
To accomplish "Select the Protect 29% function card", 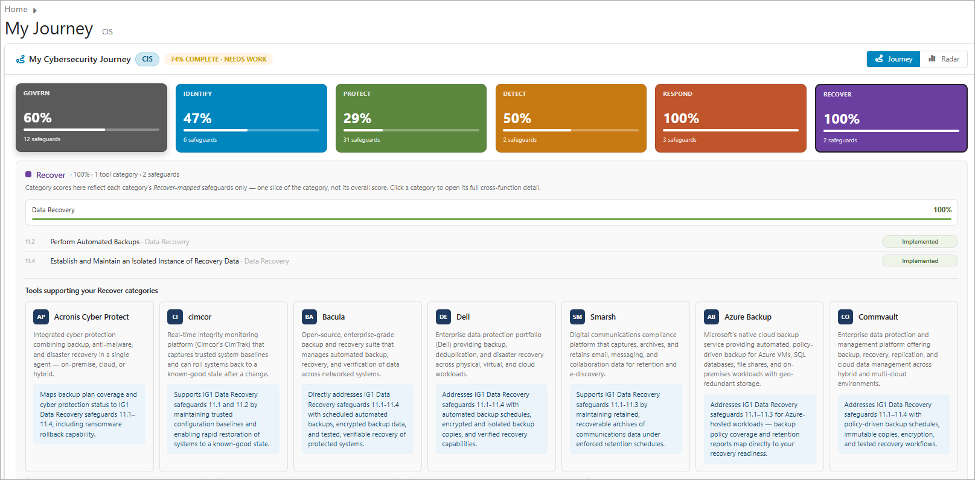I will coord(411,118).
